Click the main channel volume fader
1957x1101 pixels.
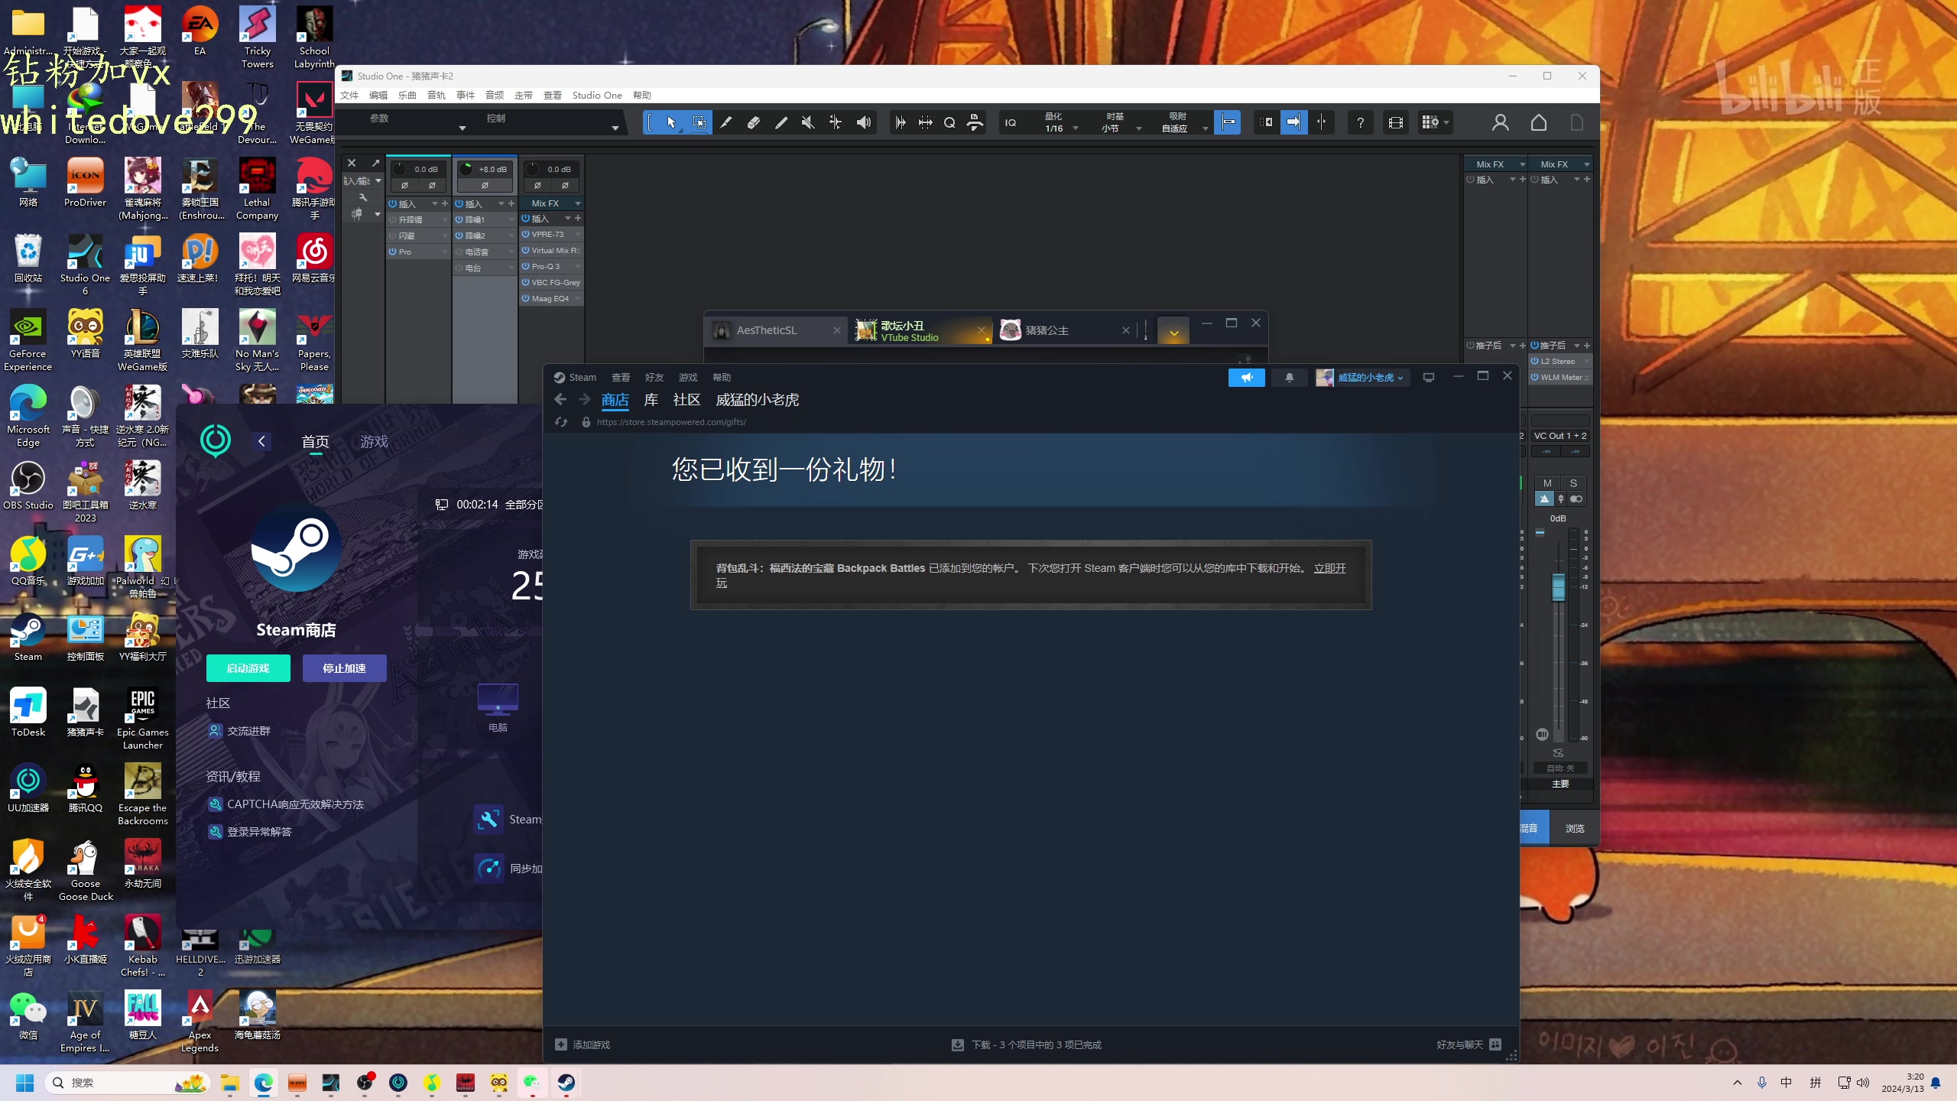click(x=1558, y=587)
